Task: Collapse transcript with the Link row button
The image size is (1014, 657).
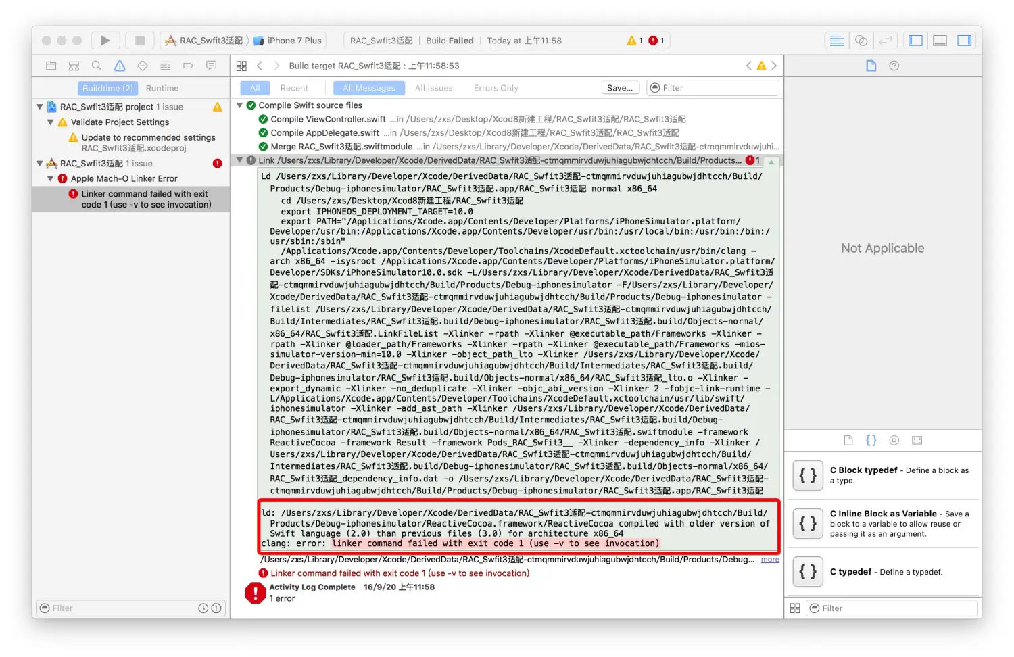Action: 771,162
